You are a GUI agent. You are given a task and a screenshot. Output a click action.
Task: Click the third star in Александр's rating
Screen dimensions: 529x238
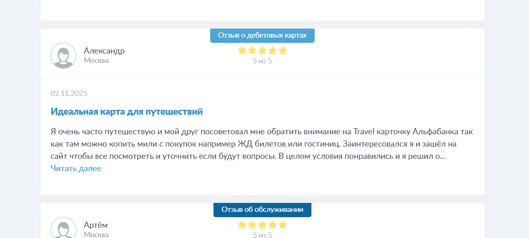coord(262,51)
